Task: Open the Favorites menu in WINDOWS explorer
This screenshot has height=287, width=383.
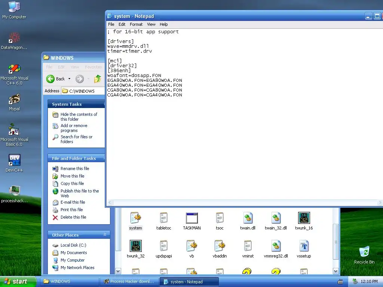Action: [93, 67]
